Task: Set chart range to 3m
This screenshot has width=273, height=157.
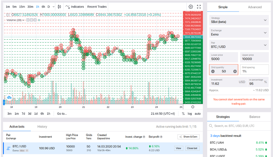Action: pos(9,113)
